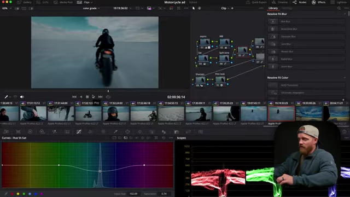Open the Tracker palette
The image size is (350, 197).
point(140,132)
